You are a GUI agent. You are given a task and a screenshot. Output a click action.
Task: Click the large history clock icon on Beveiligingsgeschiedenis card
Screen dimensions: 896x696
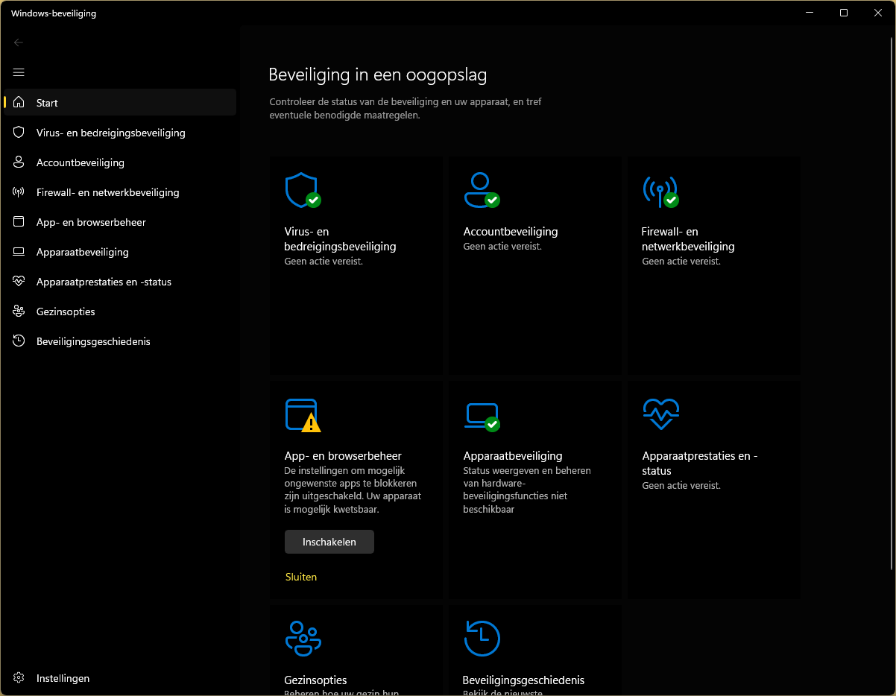[482, 639]
